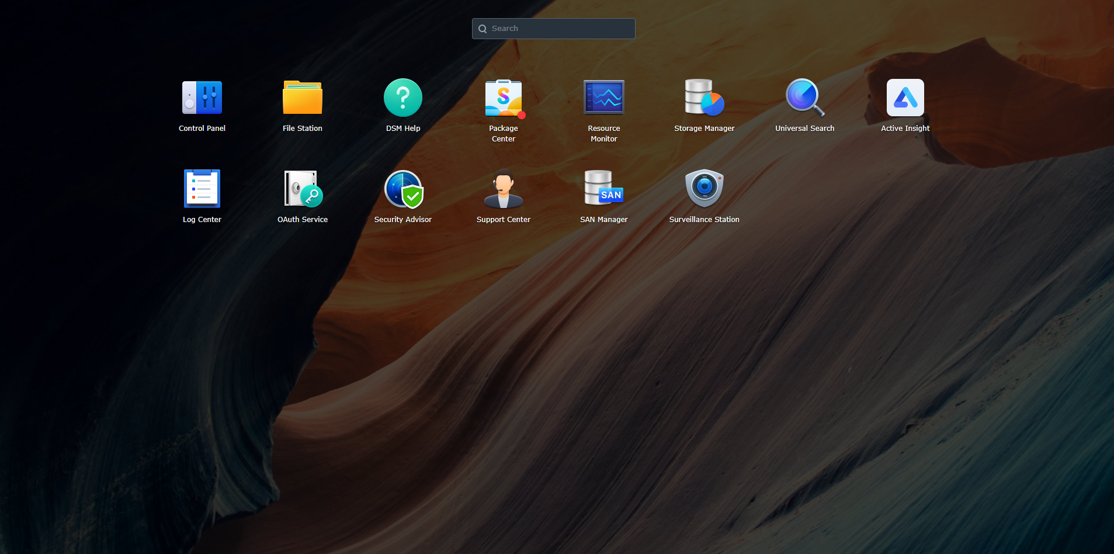The width and height of the screenshot is (1114, 554).
Task: Click the "Security Advisor" text label
Action: coord(402,220)
